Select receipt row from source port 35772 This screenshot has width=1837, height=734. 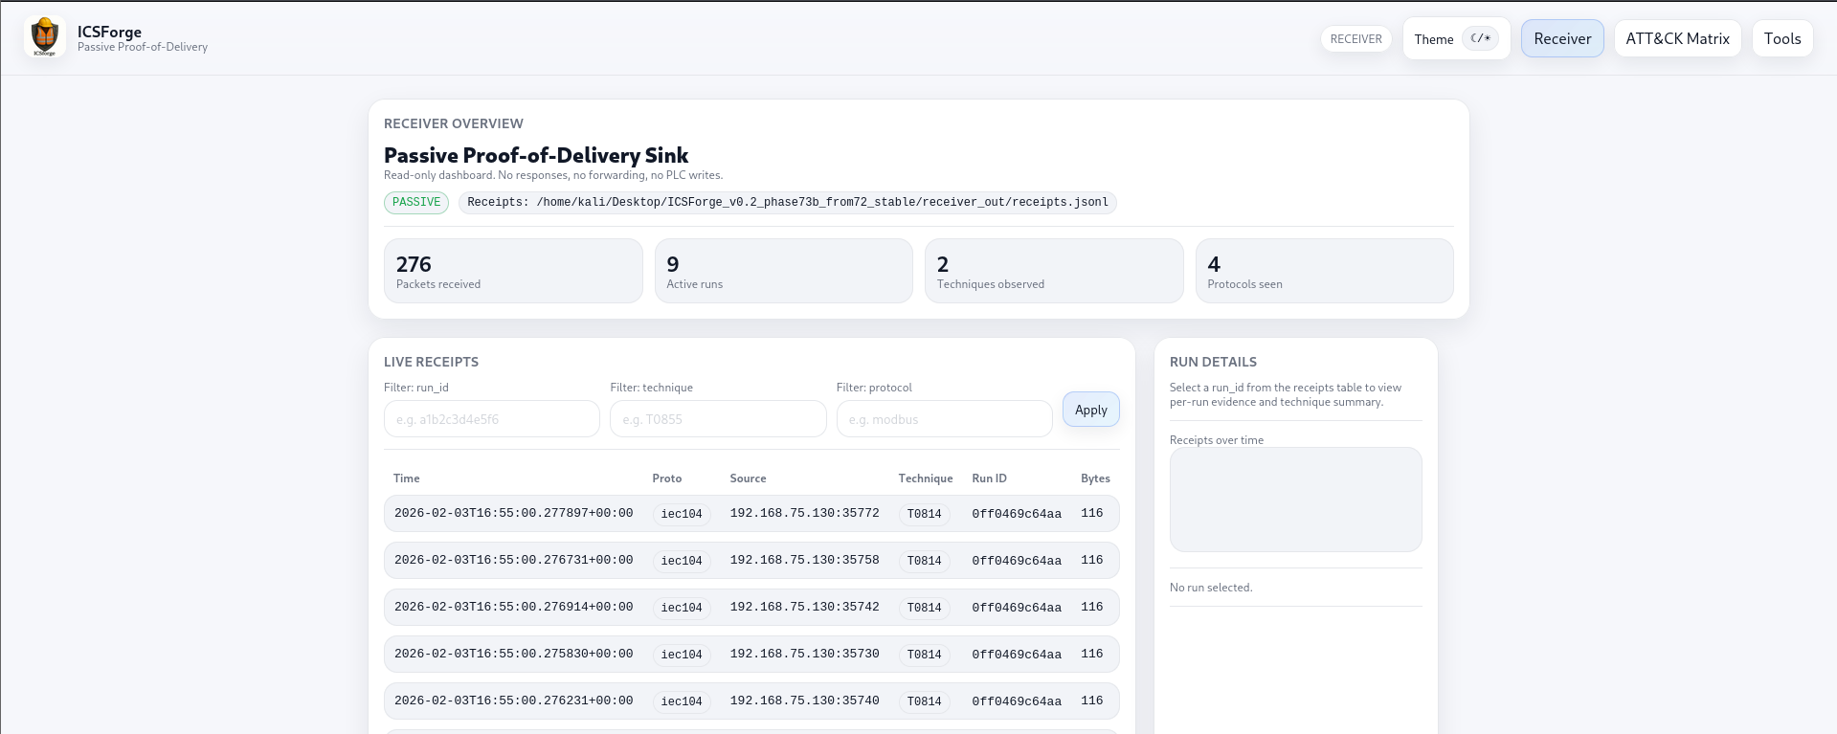click(x=750, y=514)
